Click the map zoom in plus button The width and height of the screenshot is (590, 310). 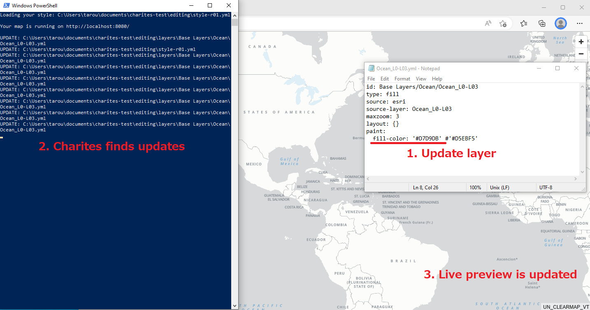[581, 42]
